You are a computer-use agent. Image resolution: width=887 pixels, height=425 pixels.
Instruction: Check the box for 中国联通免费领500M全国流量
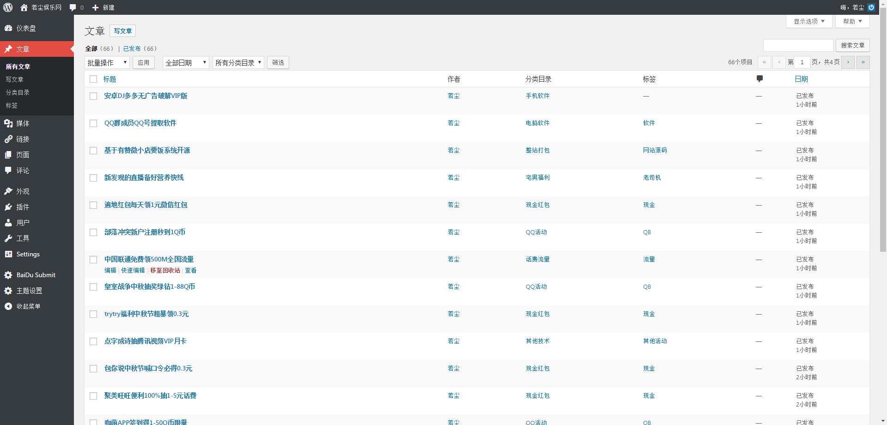pos(93,260)
